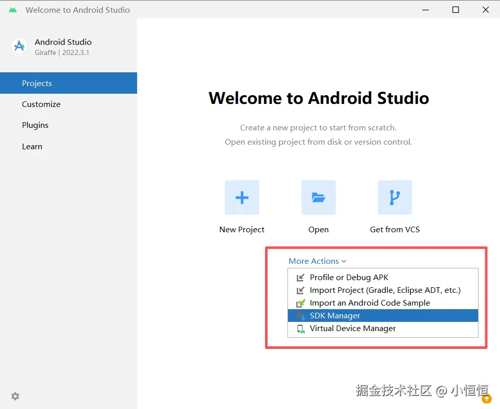
Task: Click the chevron beside More Actions
Action: pyautogui.click(x=344, y=261)
